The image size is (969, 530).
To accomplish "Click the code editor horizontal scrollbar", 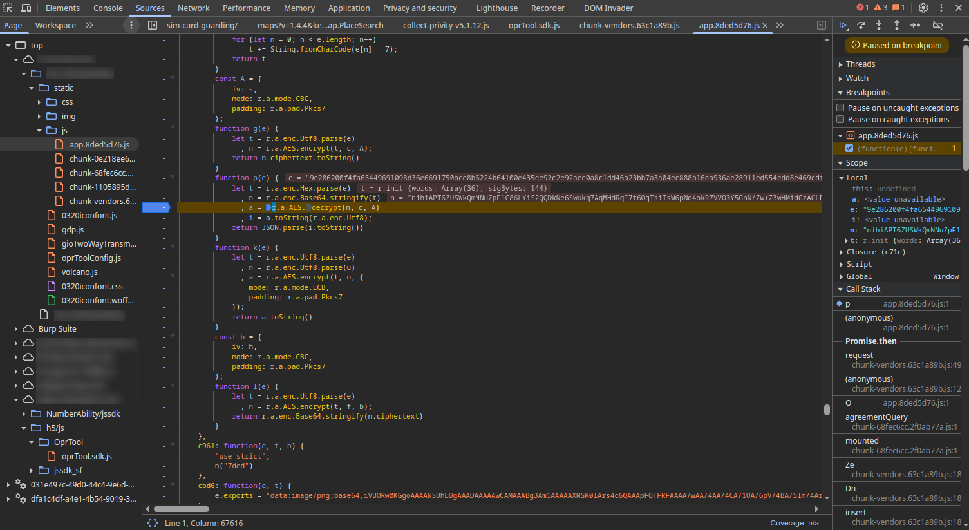I will pos(182,509).
